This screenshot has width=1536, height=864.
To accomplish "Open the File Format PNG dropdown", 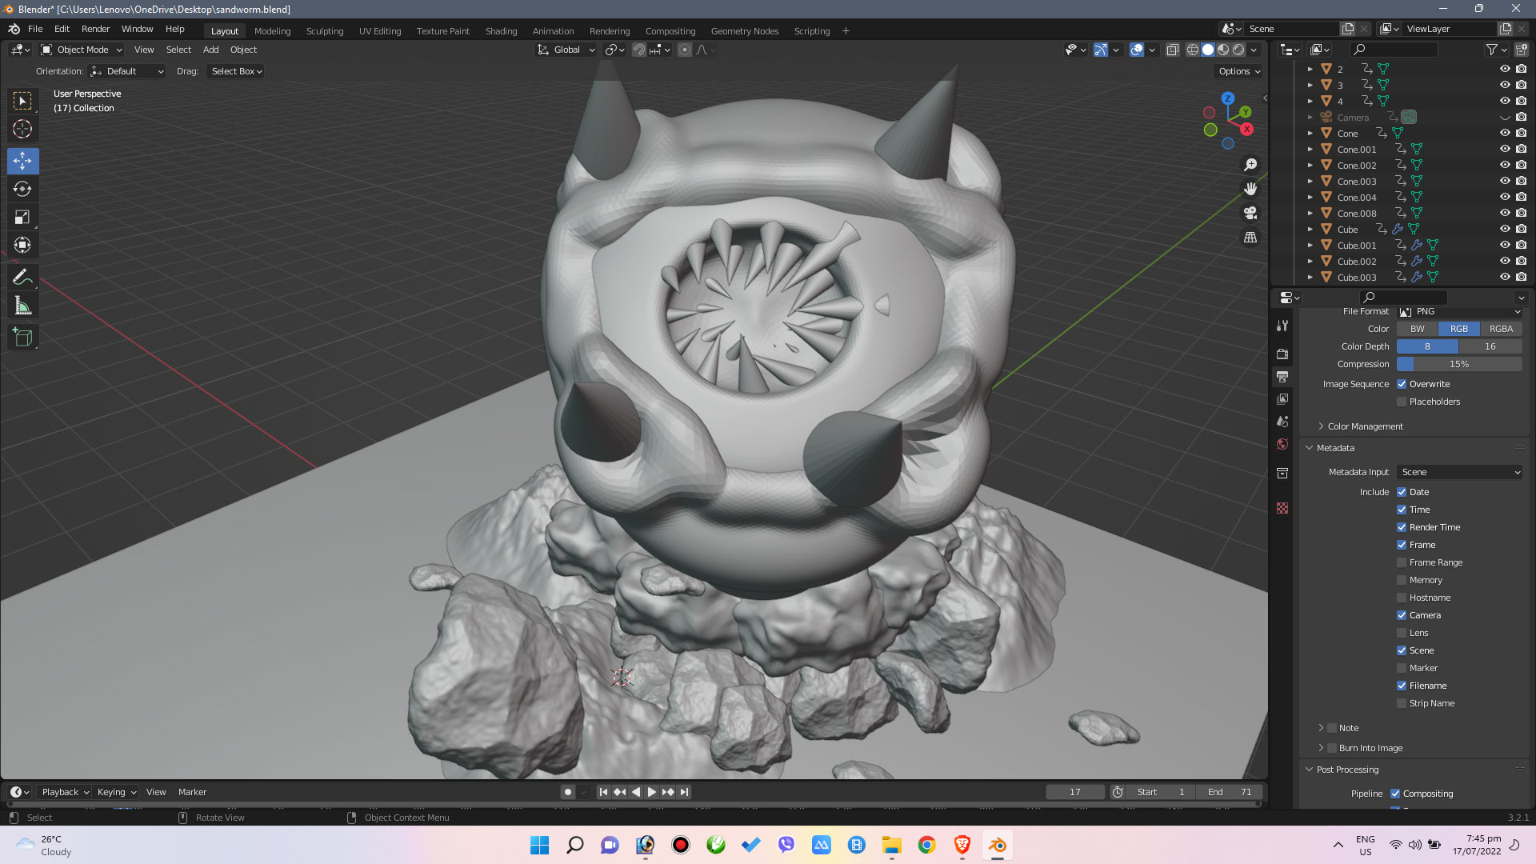I will (x=1459, y=311).
